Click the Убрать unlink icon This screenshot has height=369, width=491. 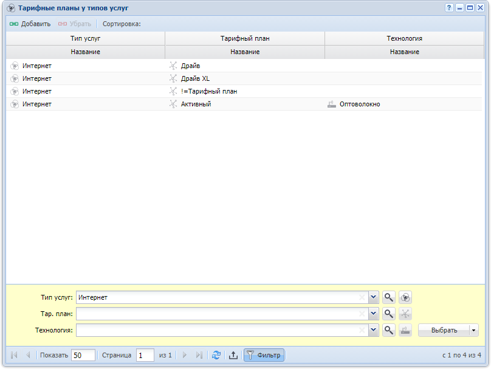coord(63,24)
